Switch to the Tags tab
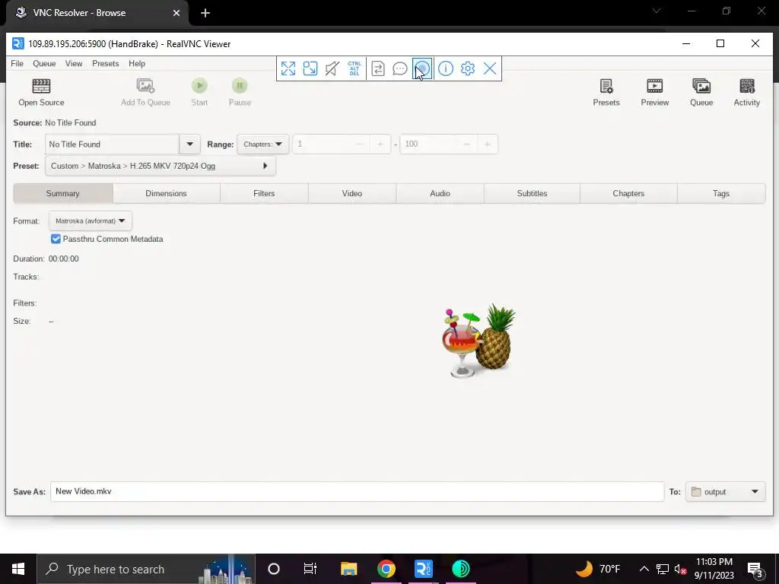The width and height of the screenshot is (779, 584). [x=721, y=193]
